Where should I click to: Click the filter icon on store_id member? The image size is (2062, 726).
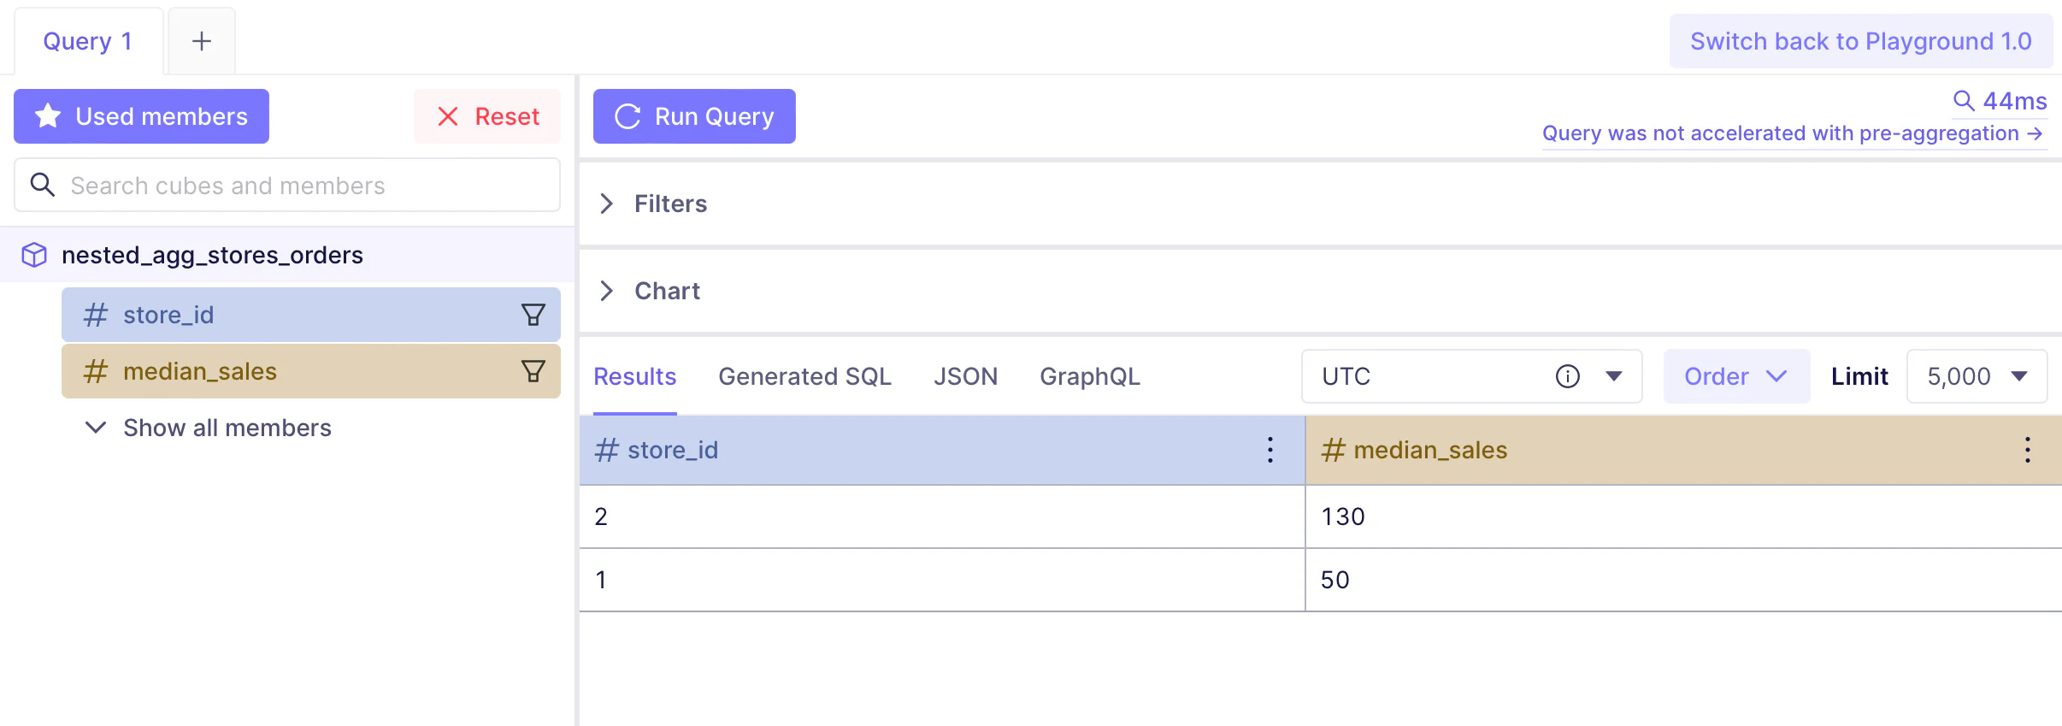[533, 315]
